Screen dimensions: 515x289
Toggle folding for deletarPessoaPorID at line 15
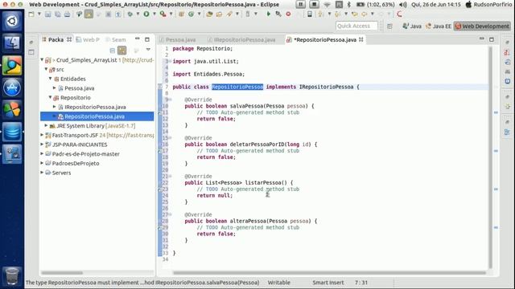tap(171, 138)
